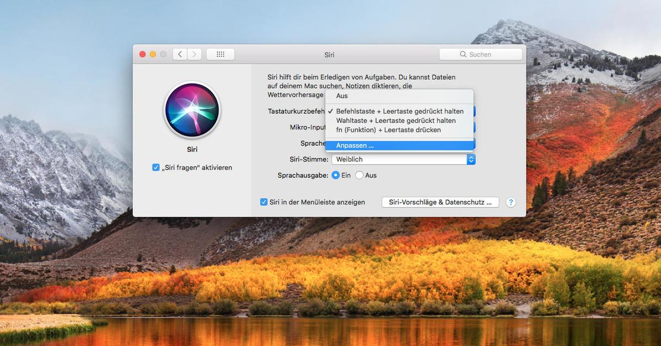661x346 pixels.
Task: Open help with the question mark button
Action: click(511, 202)
